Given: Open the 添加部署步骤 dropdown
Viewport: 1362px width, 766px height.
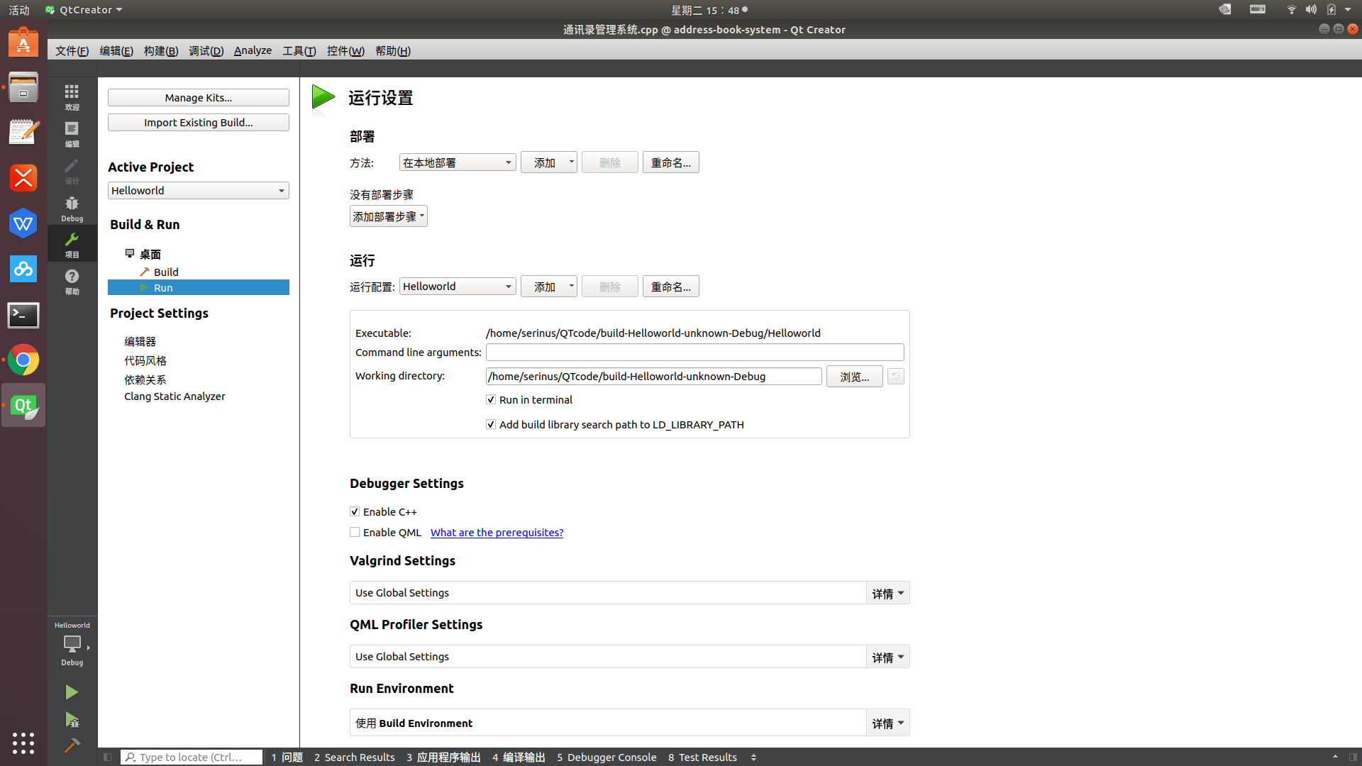Looking at the screenshot, I should 388,217.
